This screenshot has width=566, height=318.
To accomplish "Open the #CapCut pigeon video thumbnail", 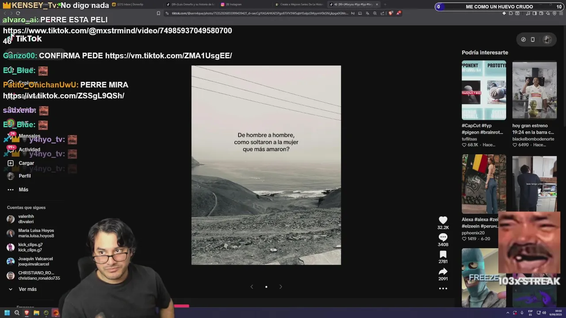I will click(484, 90).
